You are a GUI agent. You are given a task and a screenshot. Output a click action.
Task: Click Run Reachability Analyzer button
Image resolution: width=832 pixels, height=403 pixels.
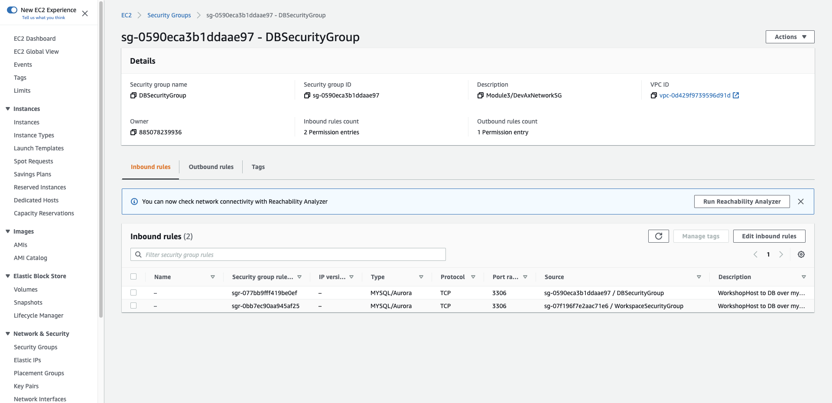(742, 201)
